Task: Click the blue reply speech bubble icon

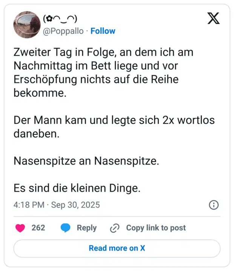Action: pos(65,228)
